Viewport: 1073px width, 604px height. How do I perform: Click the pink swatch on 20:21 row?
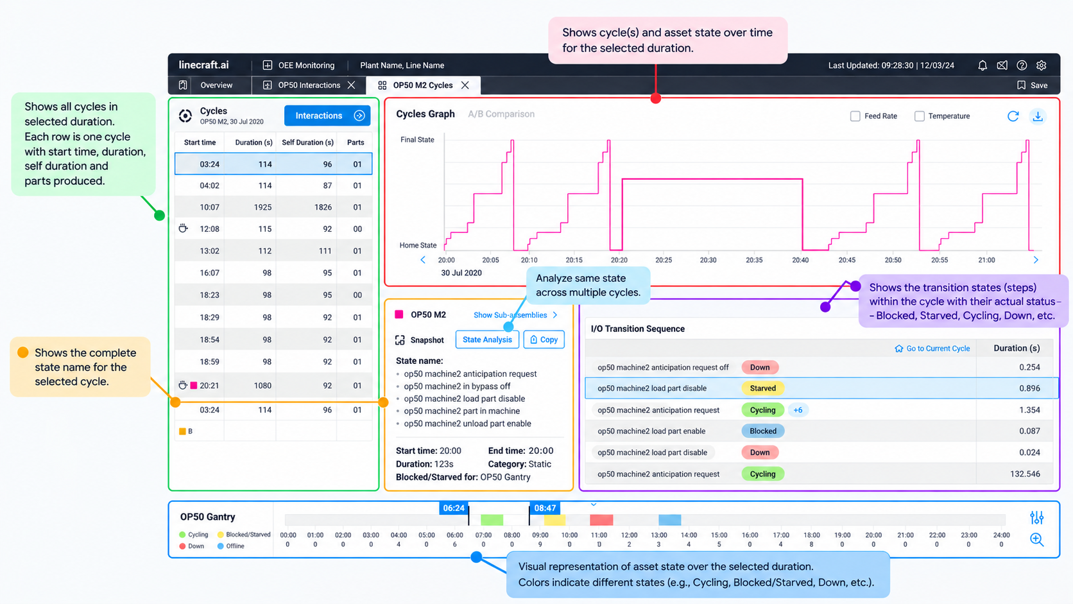pyautogui.click(x=194, y=386)
